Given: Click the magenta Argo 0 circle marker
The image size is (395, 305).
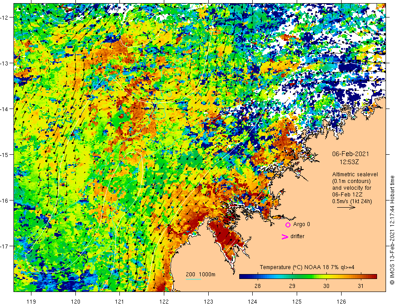Looking at the screenshot, I should pyautogui.click(x=288, y=225).
